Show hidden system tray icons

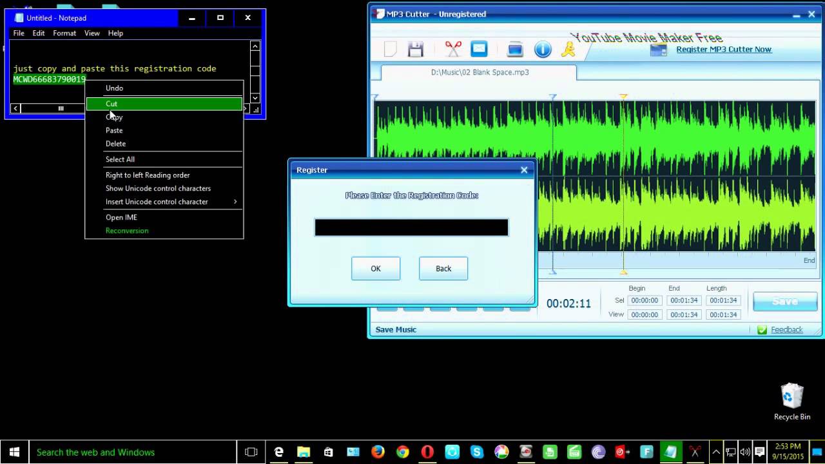pos(716,452)
